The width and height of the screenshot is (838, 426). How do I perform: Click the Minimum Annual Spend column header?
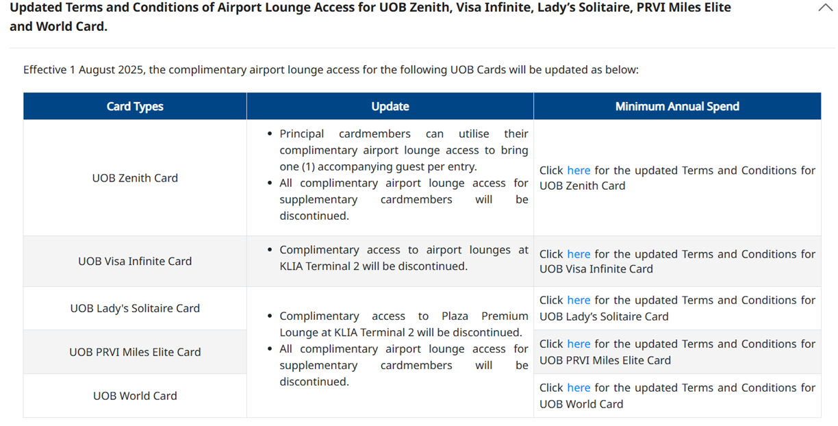coord(677,106)
